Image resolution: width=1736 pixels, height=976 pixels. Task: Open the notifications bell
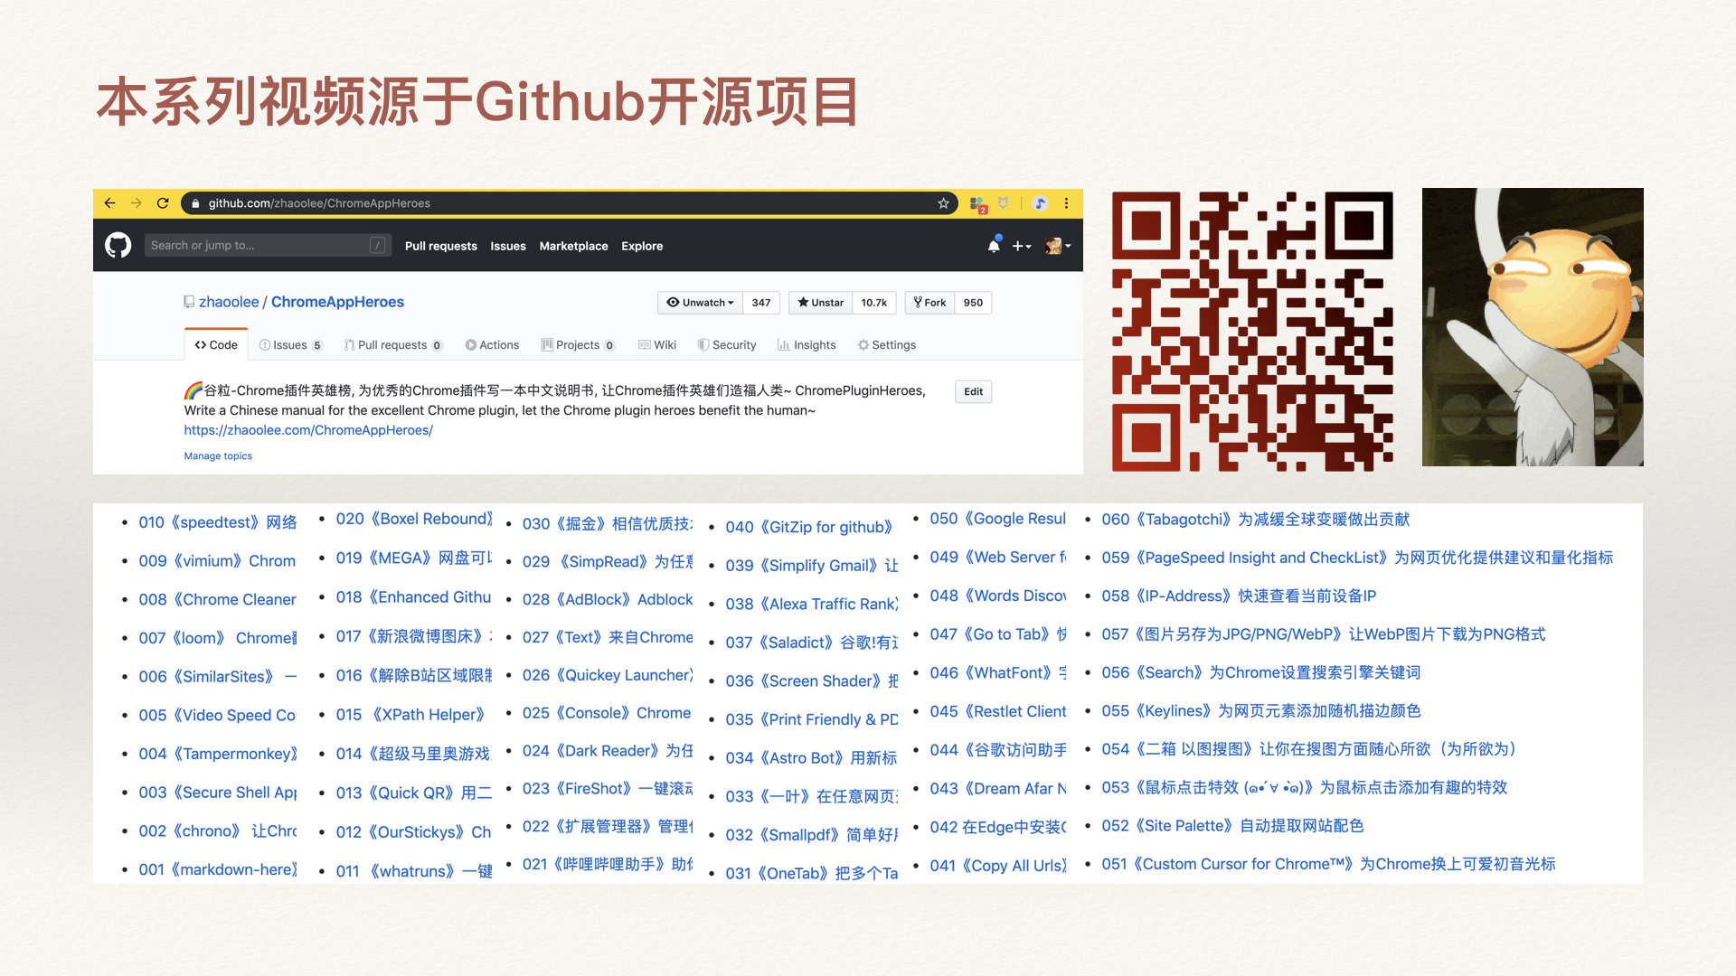(994, 246)
